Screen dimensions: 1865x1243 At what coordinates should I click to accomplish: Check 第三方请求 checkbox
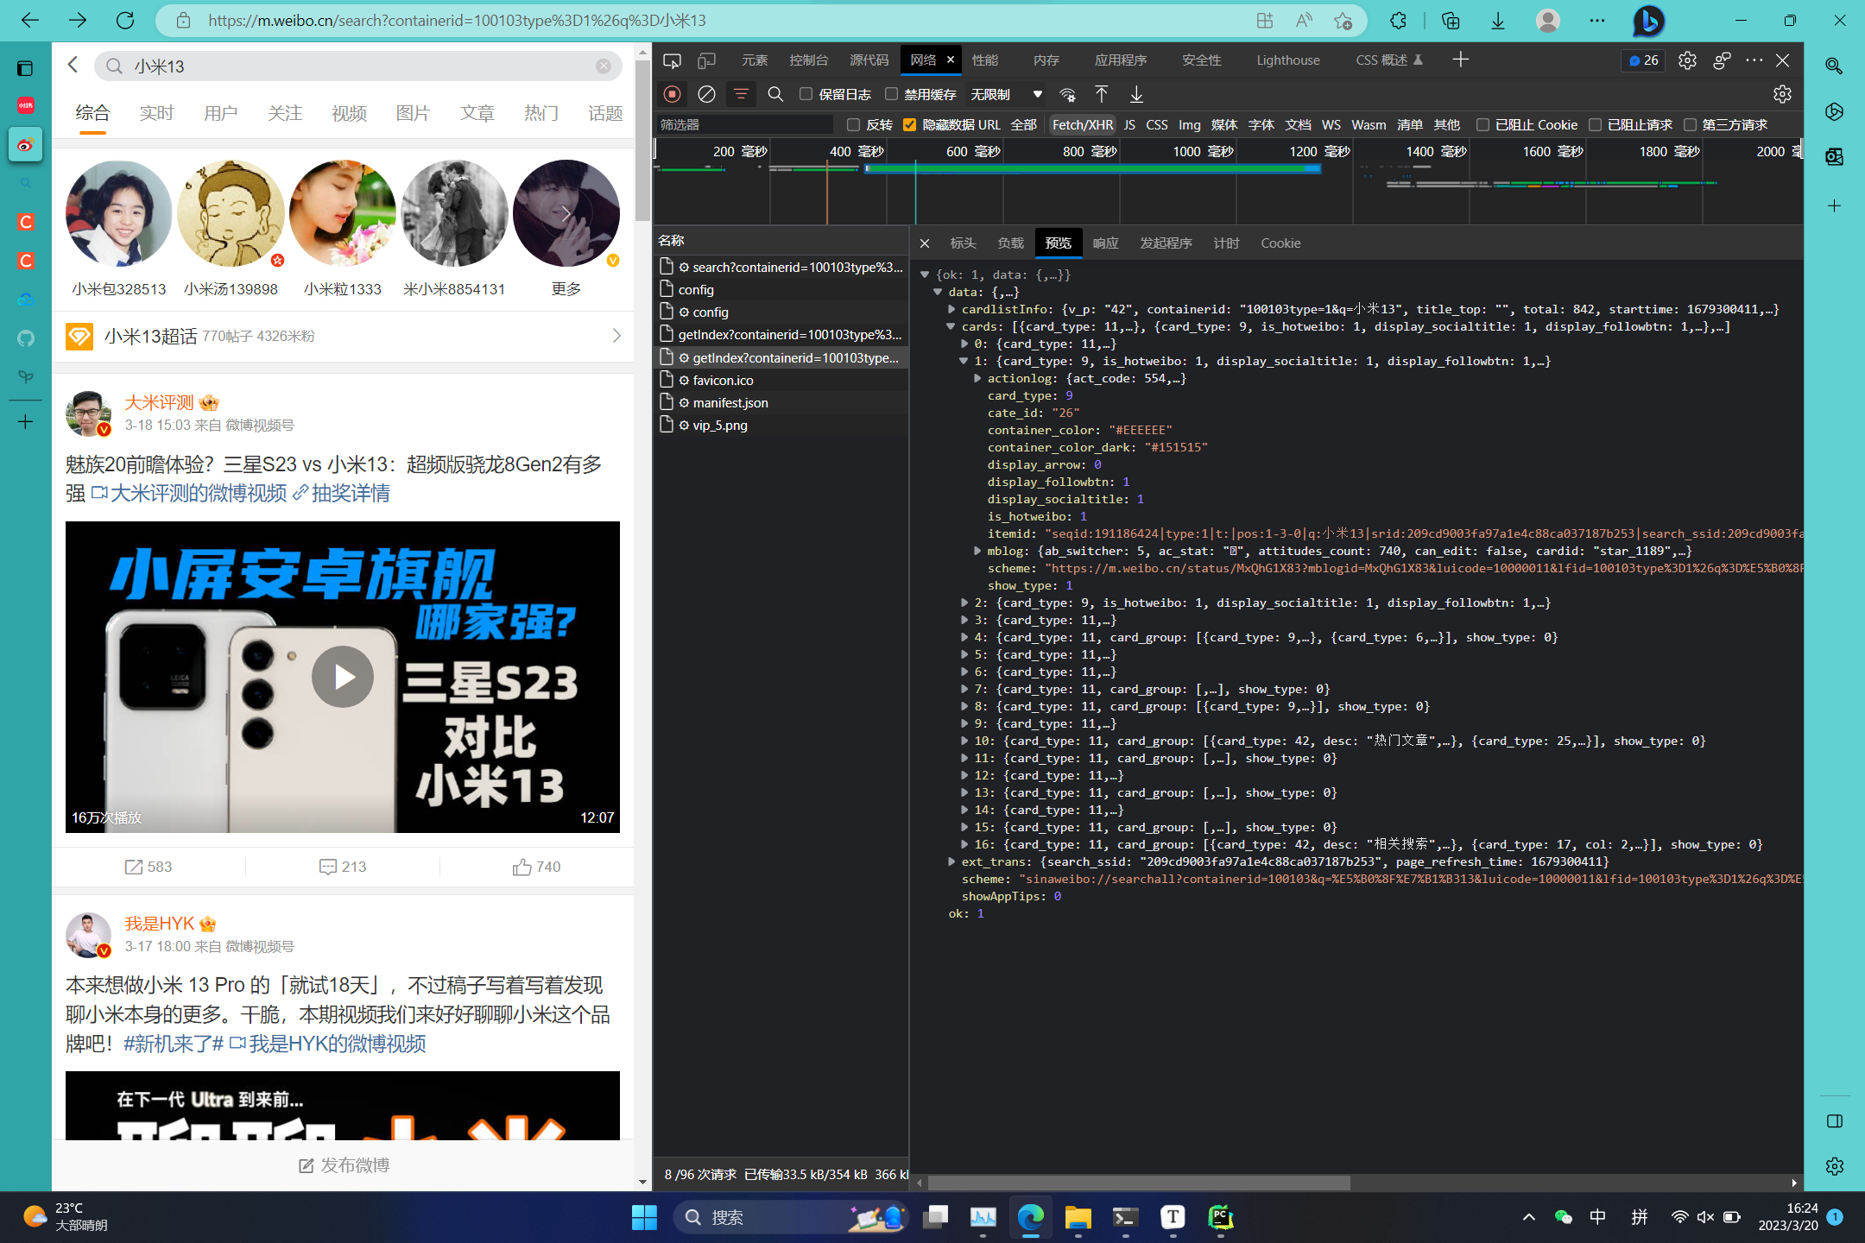coord(1690,125)
